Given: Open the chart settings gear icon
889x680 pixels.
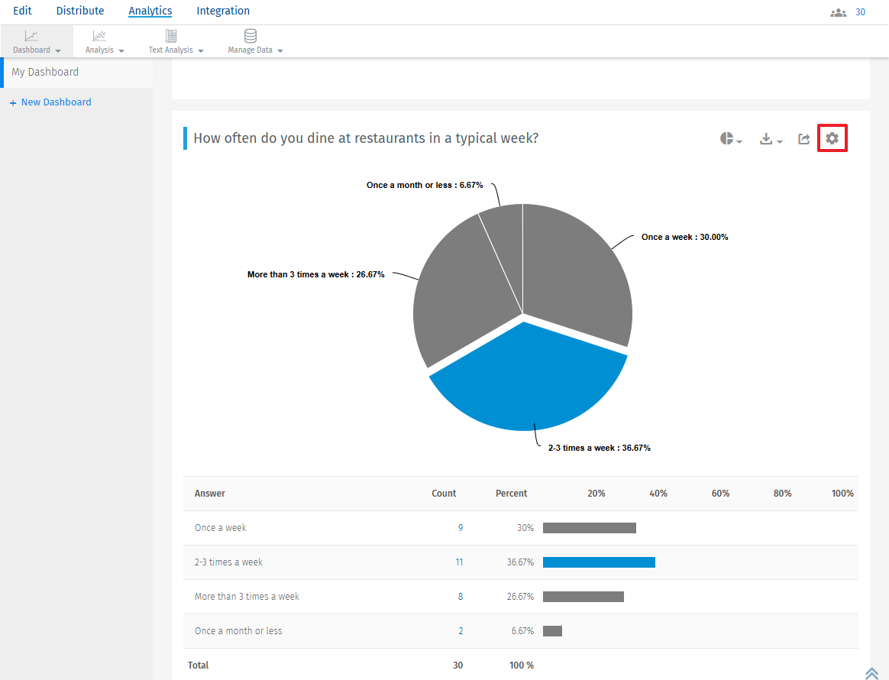Looking at the screenshot, I should pyautogui.click(x=832, y=138).
